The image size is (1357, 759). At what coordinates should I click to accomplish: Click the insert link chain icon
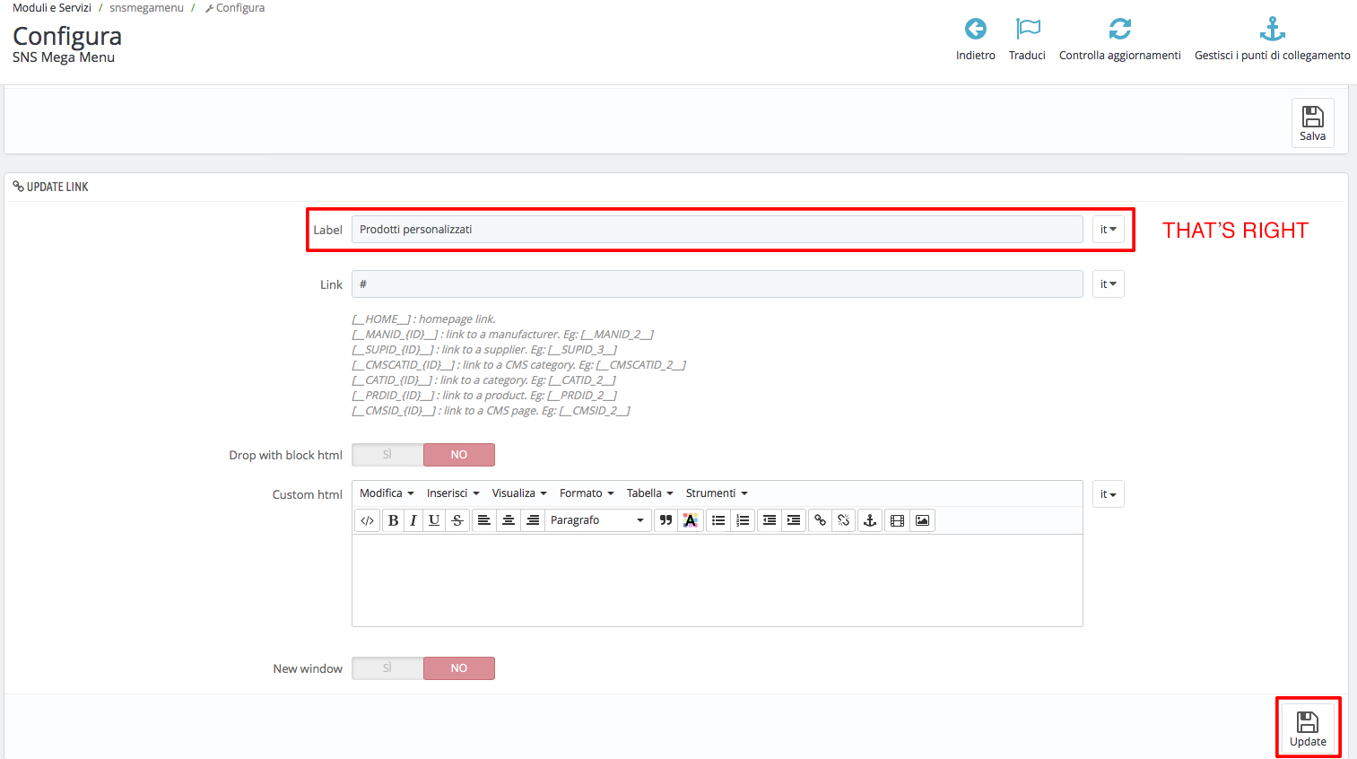820,520
